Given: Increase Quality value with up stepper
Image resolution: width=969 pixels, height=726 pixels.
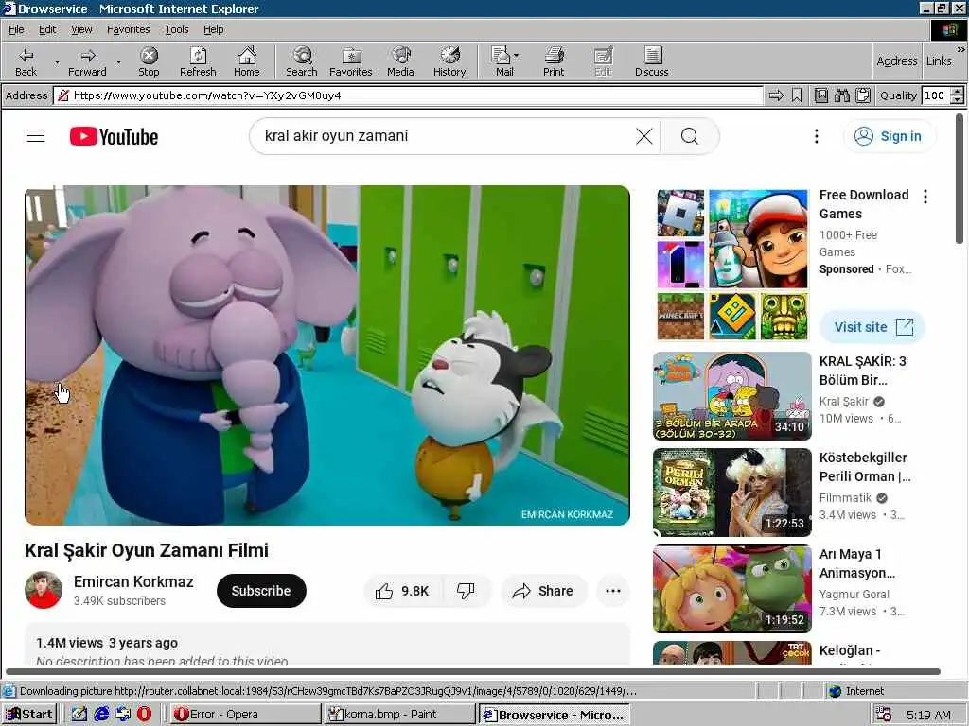Looking at the screenshot, I should click(x=958, y=92).
